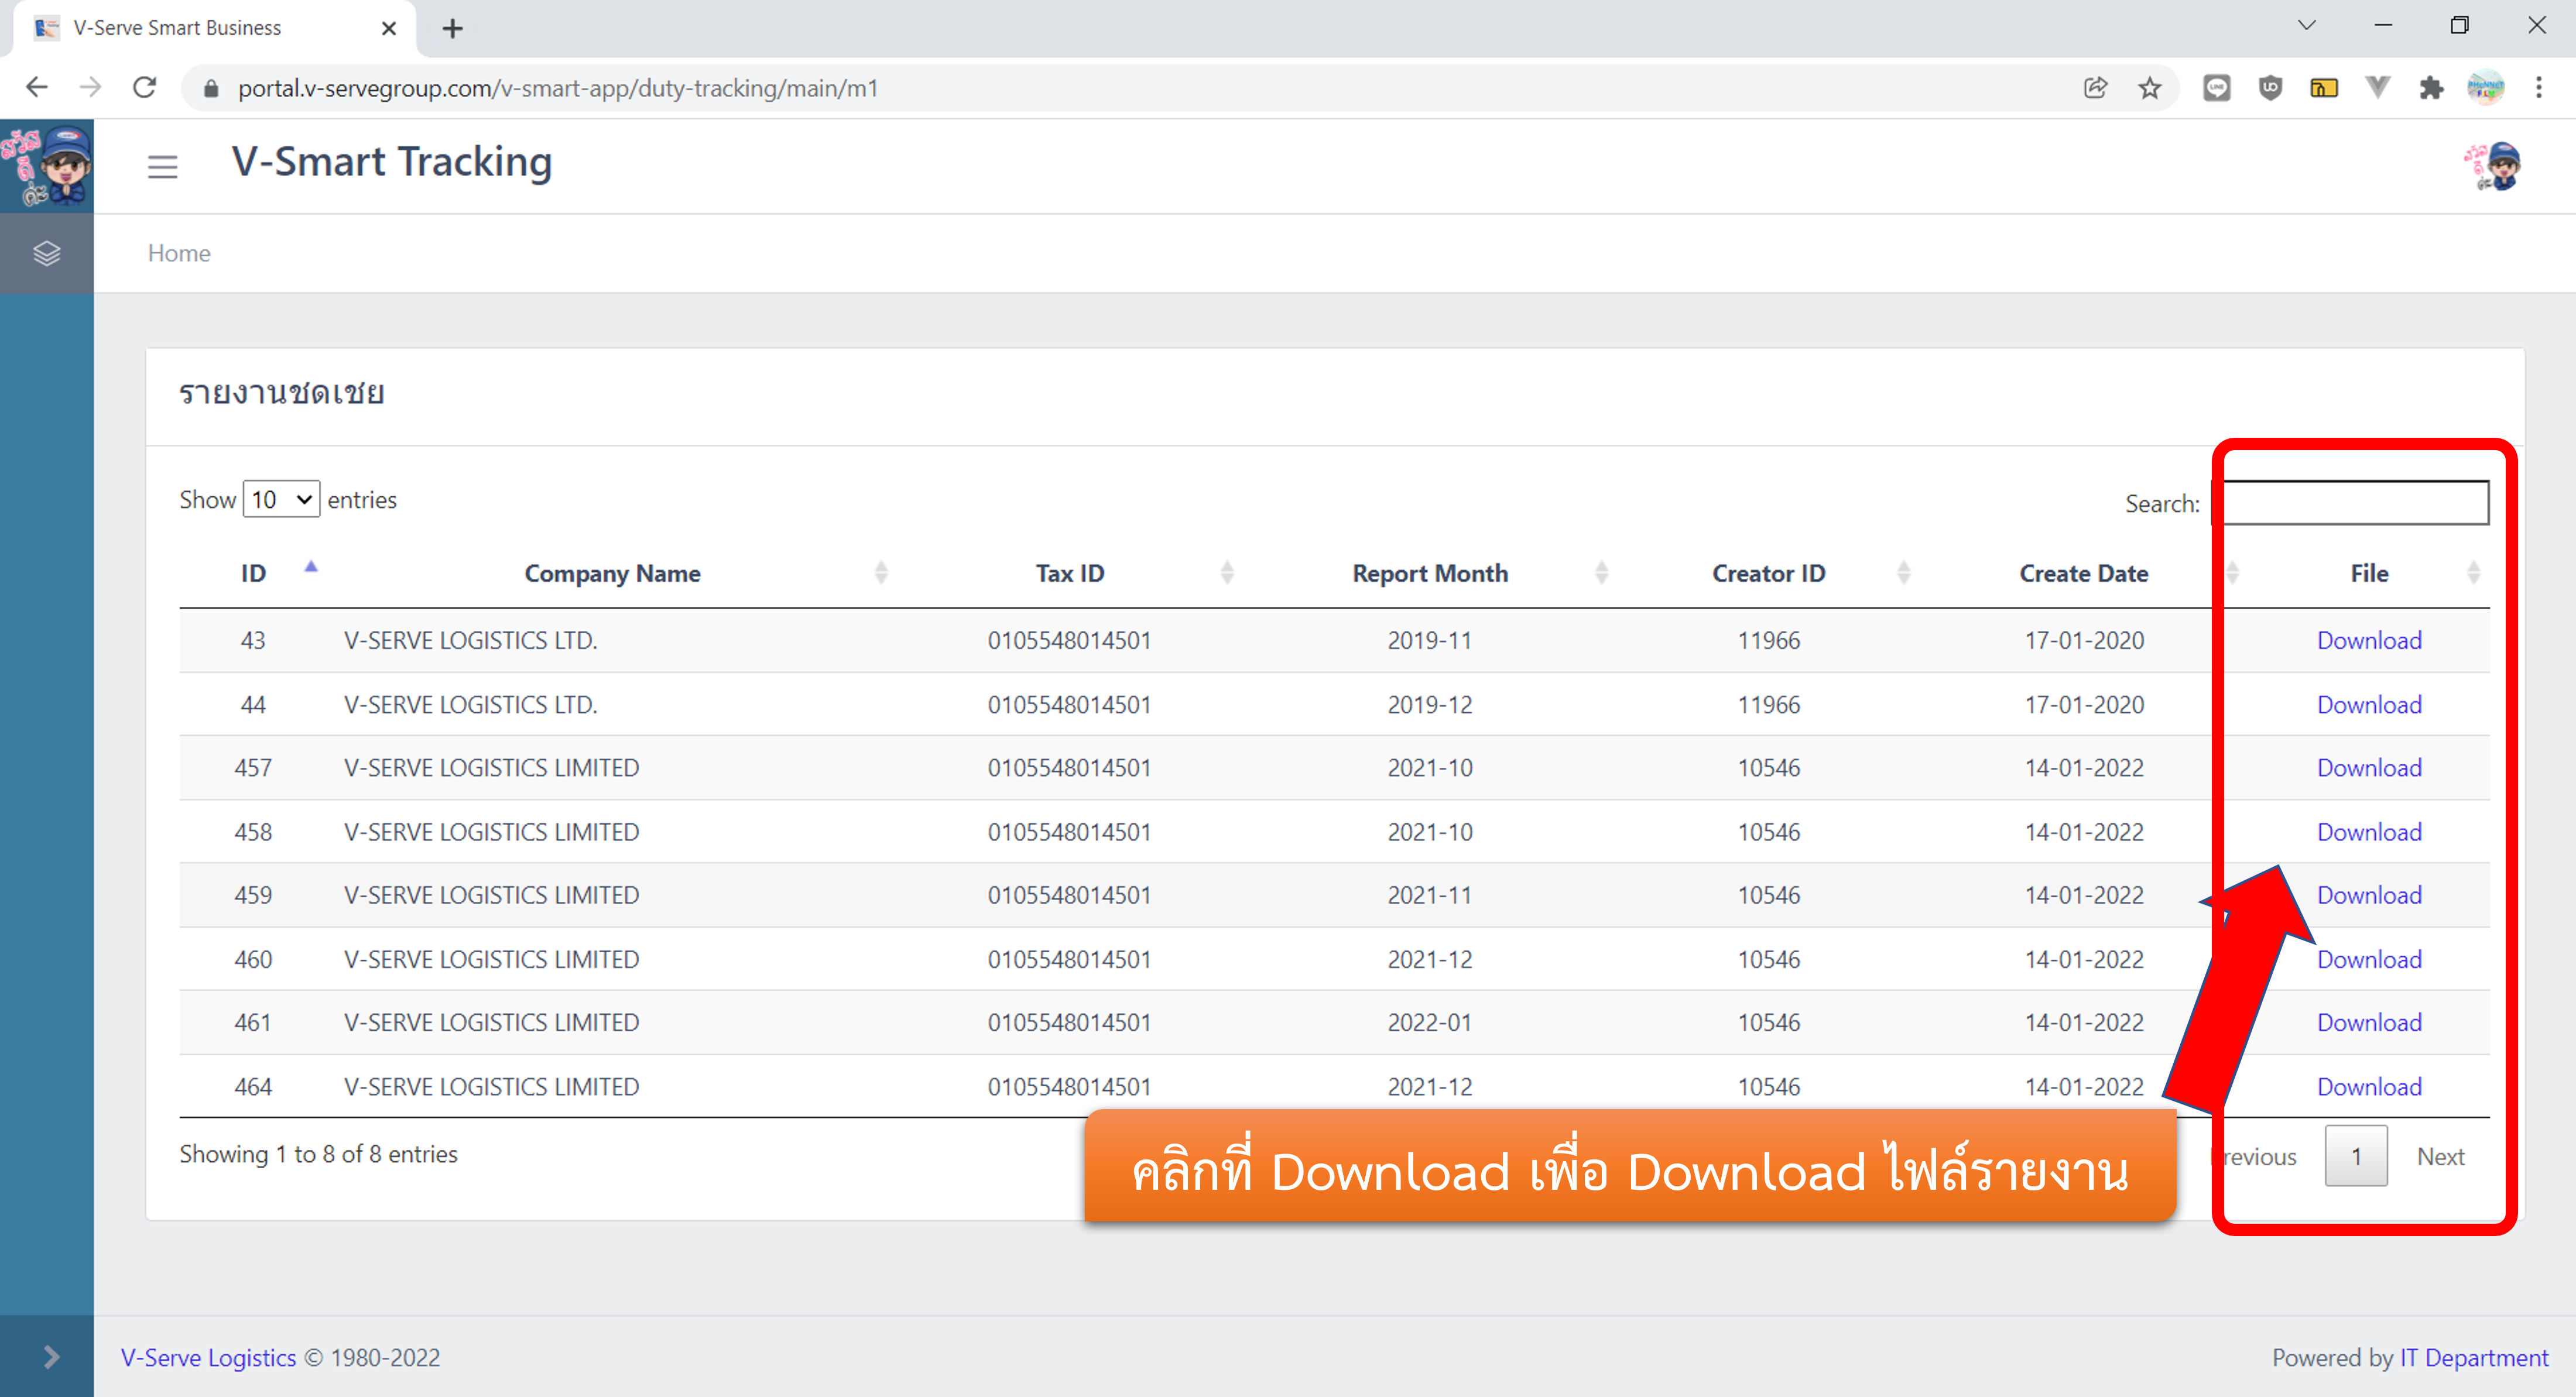This screenshot has height=1397, width=2576.
Task: Download the file for ID 43
Action: click(2369, 640)
